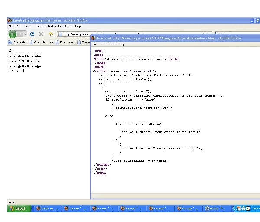The height and width of the screenshot is (222, 260).
Task: Click the <script type> line in source
Action: (x=124, y=71)
